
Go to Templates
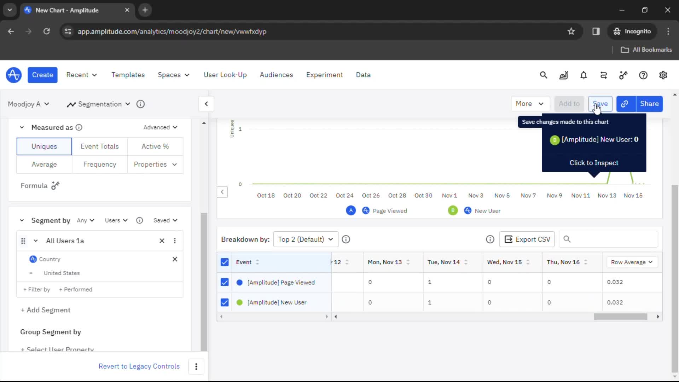click(128, 75)
